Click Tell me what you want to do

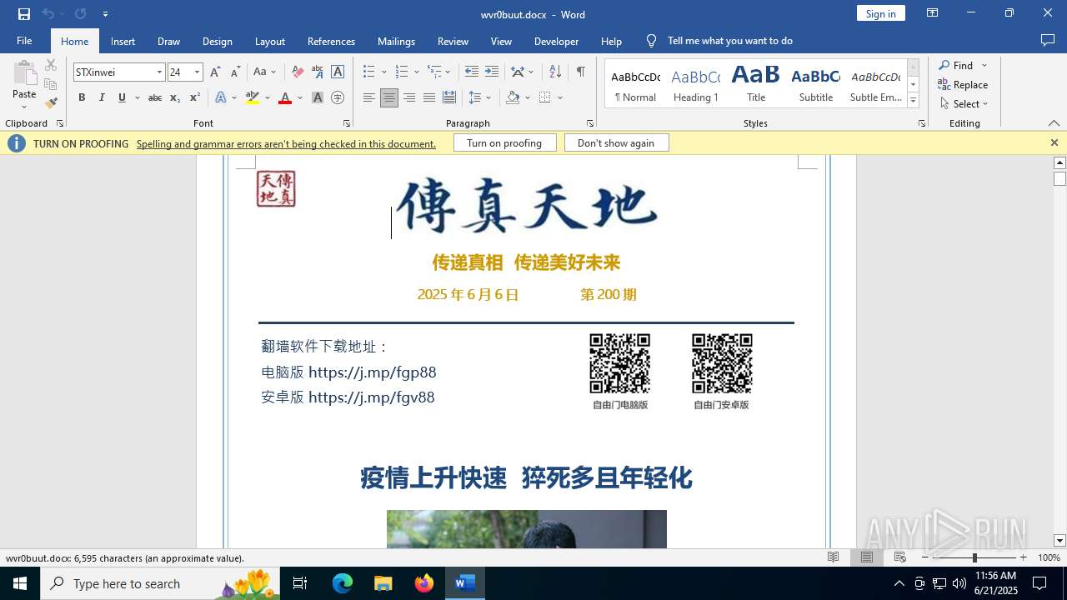coord(729,41)
